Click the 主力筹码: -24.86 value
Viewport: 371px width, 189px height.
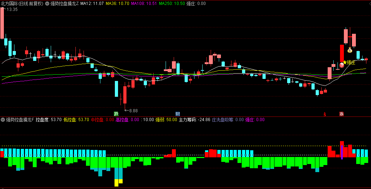pos(194,120)
